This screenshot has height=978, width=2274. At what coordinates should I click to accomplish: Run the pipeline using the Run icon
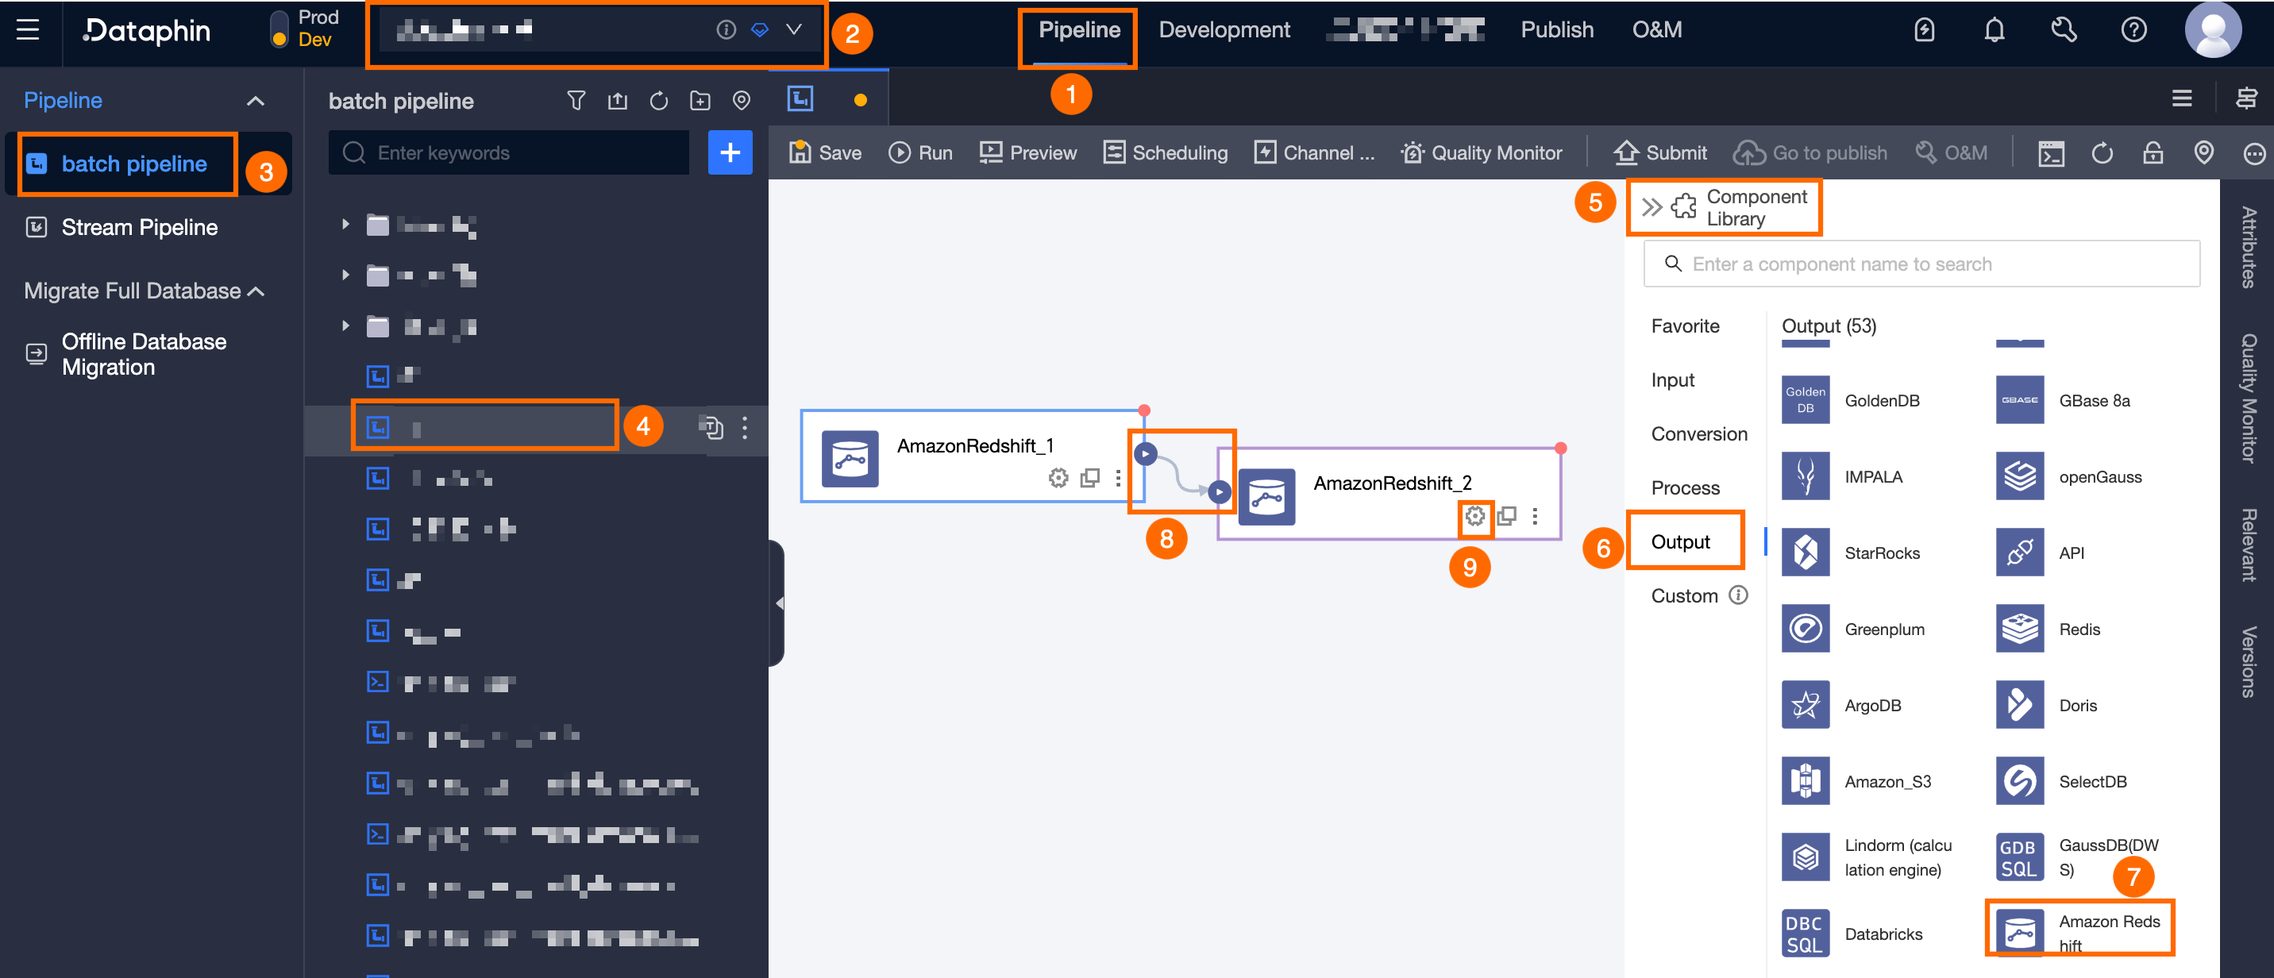pos(901,152)
